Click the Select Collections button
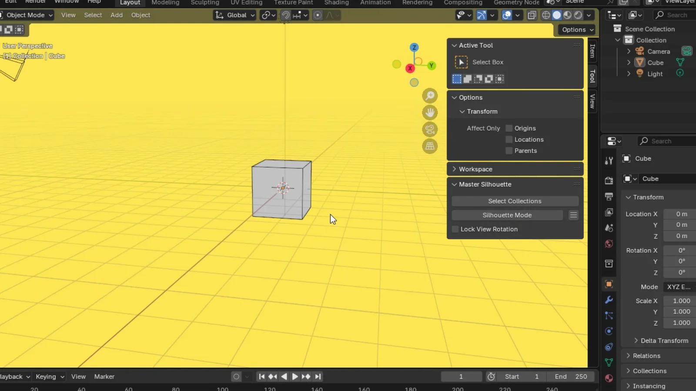696x391 pixels. pyautogui.click(x=515, y=201)
